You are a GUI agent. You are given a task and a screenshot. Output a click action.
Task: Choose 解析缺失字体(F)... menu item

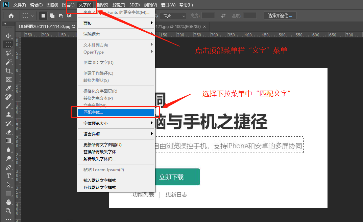[x=116, y=159]
